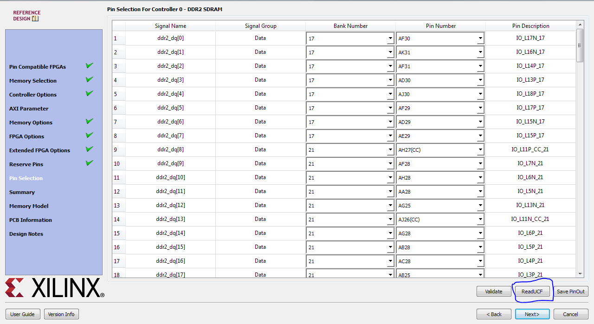594x324 pixels.
Task: Go to Pin Compatible FPGAs step
Action: pos(38,67)
